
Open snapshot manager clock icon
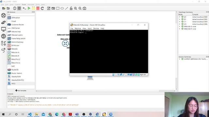click(x=15, y=8)
